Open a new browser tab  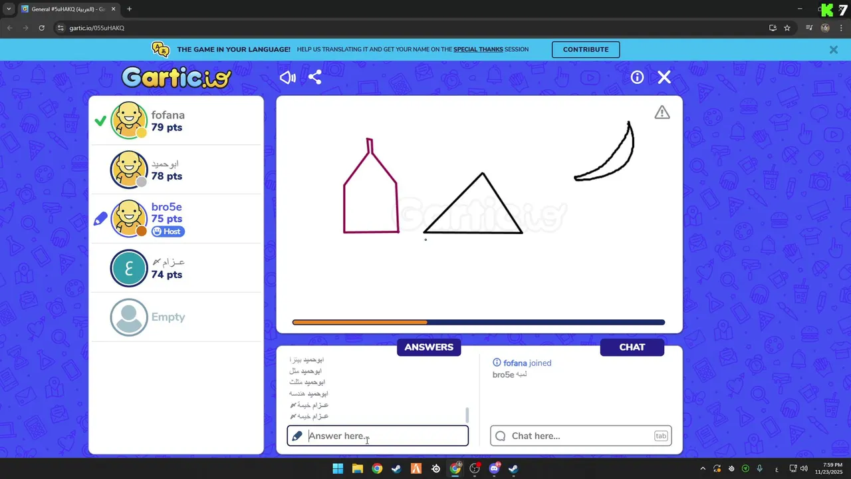(x=129, y=9)
